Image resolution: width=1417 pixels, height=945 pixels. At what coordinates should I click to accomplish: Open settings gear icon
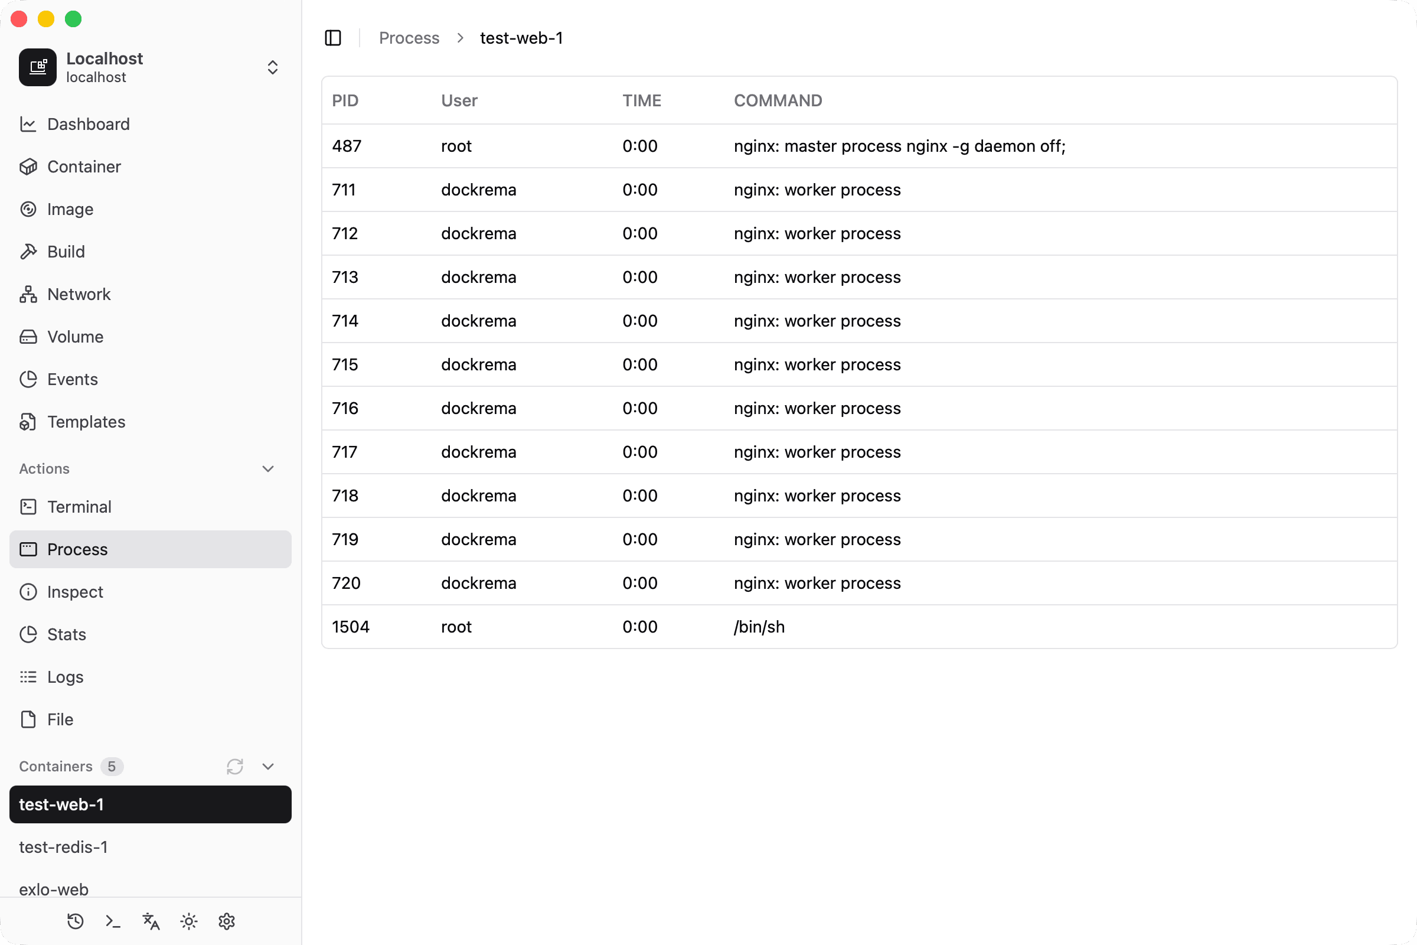(227, 921)
